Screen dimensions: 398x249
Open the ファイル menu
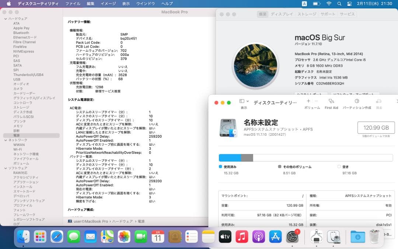tap(73, 4)
